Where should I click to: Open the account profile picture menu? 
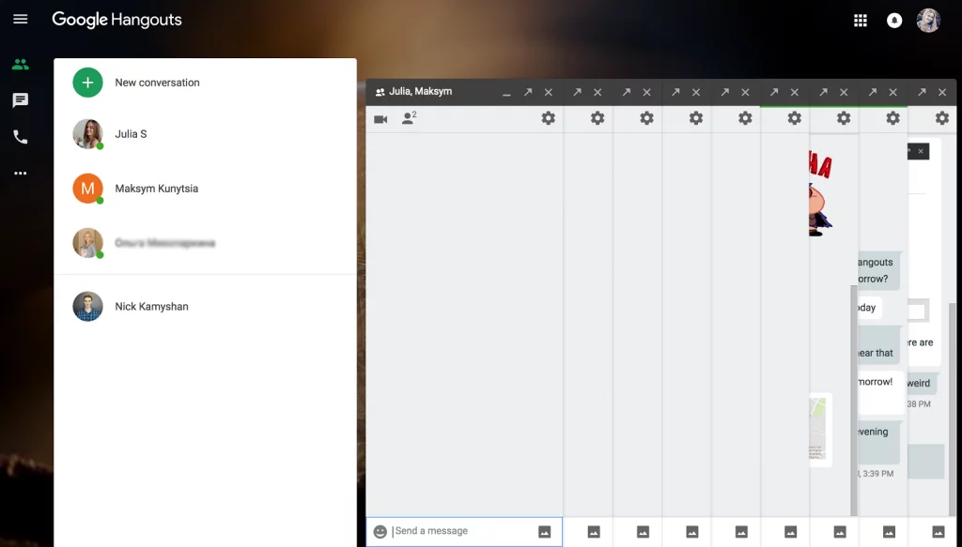tap(928, 21)
